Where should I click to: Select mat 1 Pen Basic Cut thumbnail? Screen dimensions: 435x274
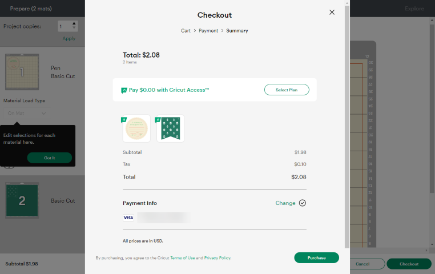[x=22, y=72]
